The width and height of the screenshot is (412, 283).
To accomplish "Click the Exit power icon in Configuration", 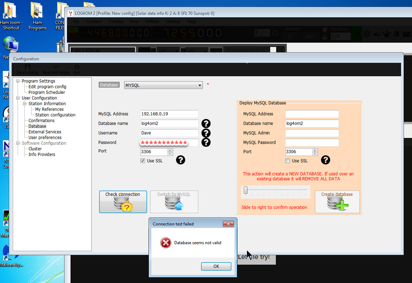I will click(77, 67).
